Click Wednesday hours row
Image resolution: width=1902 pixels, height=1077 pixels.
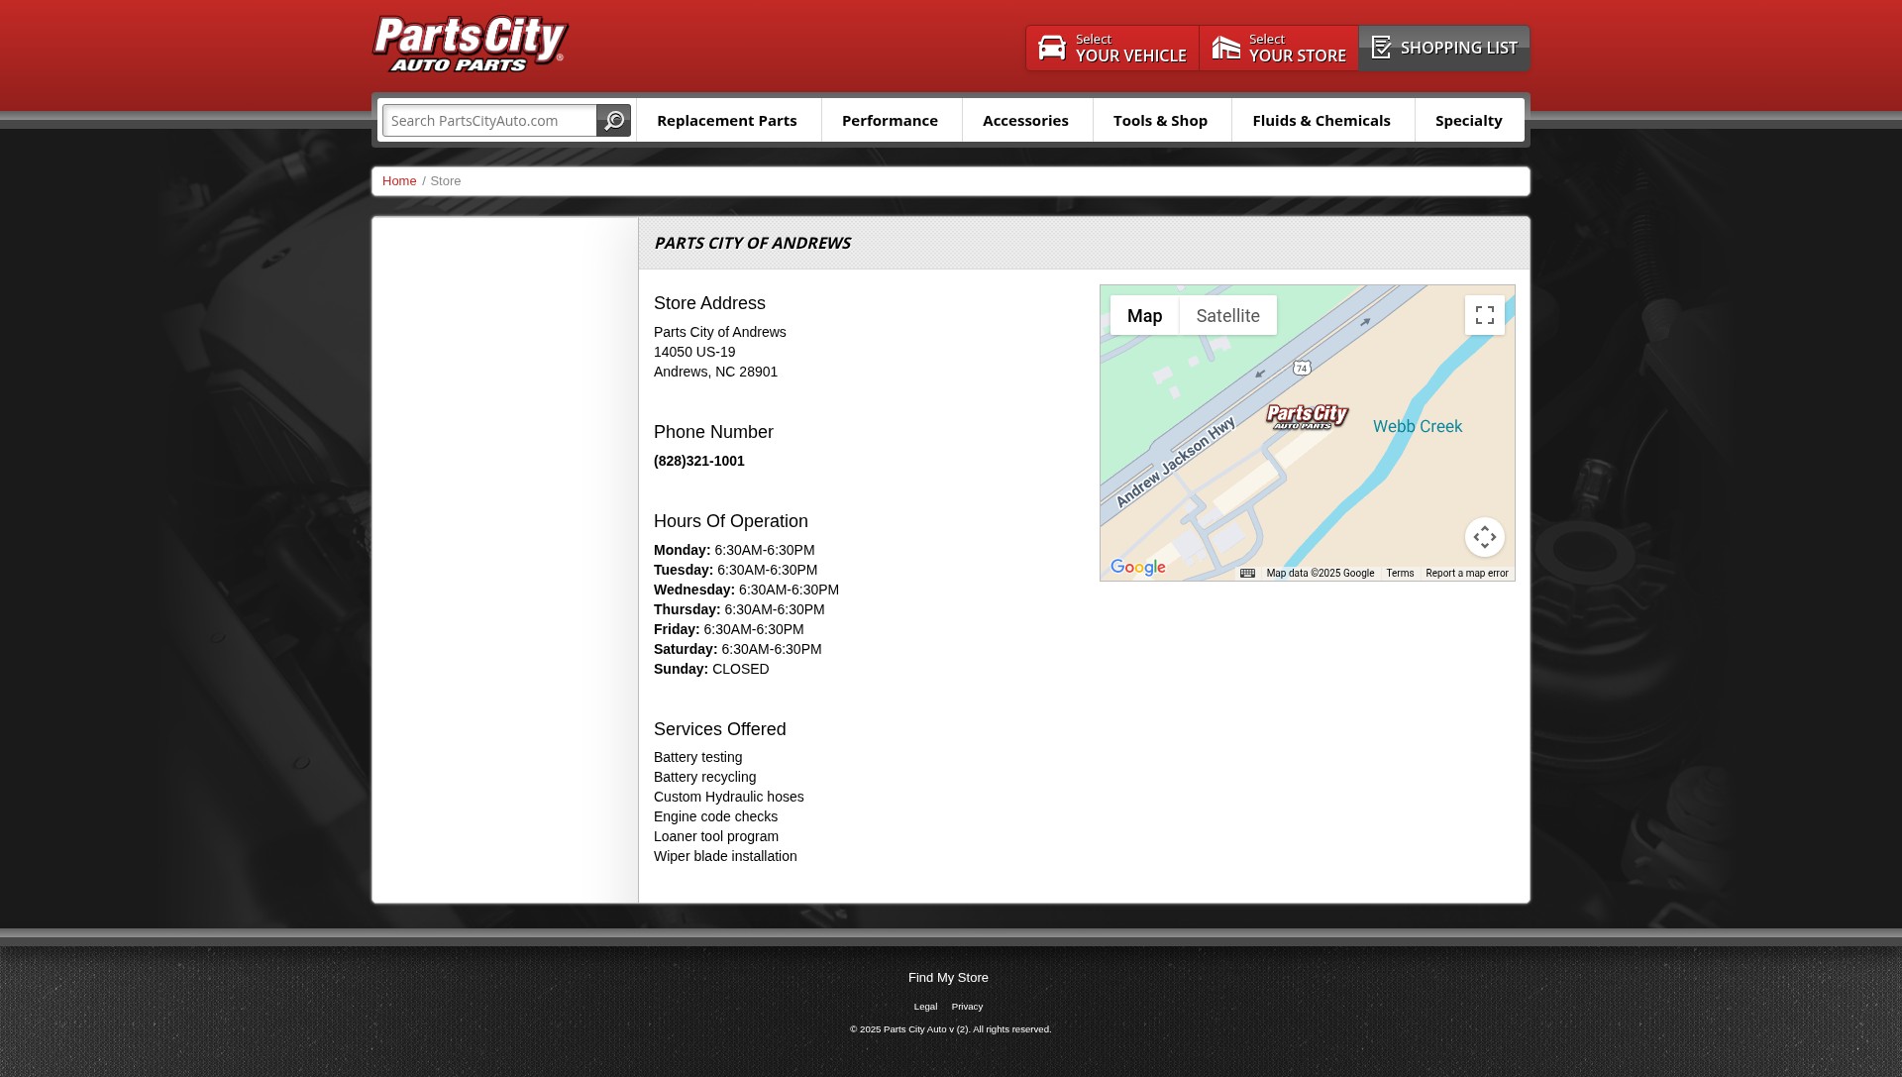point(746,590)
